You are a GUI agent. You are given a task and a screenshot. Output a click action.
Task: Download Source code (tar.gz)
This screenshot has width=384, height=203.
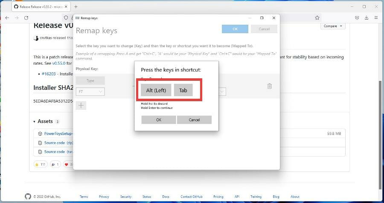tap(58, 152)
